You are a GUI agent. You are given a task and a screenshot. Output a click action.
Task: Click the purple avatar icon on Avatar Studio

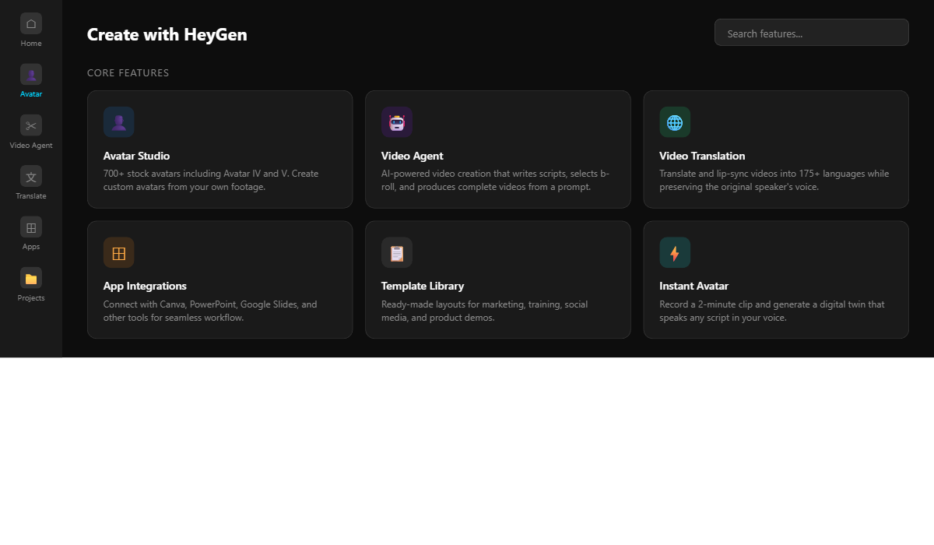pyautogui.click(x=119, y=121)
